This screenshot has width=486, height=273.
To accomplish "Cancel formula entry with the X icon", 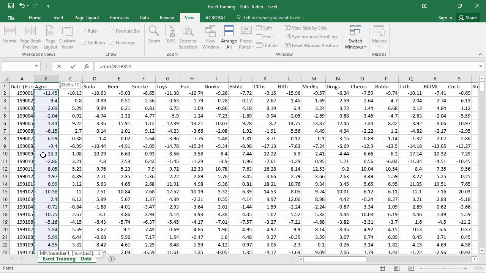I will click(x=59, y=66).
